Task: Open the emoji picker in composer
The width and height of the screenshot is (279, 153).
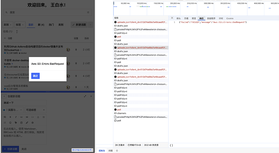Action: (11, 123)
